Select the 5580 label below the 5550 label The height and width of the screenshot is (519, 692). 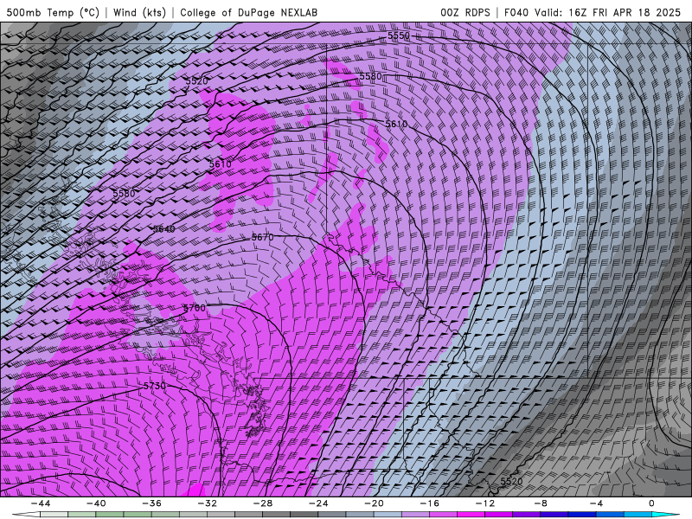(x=370, y=76)
